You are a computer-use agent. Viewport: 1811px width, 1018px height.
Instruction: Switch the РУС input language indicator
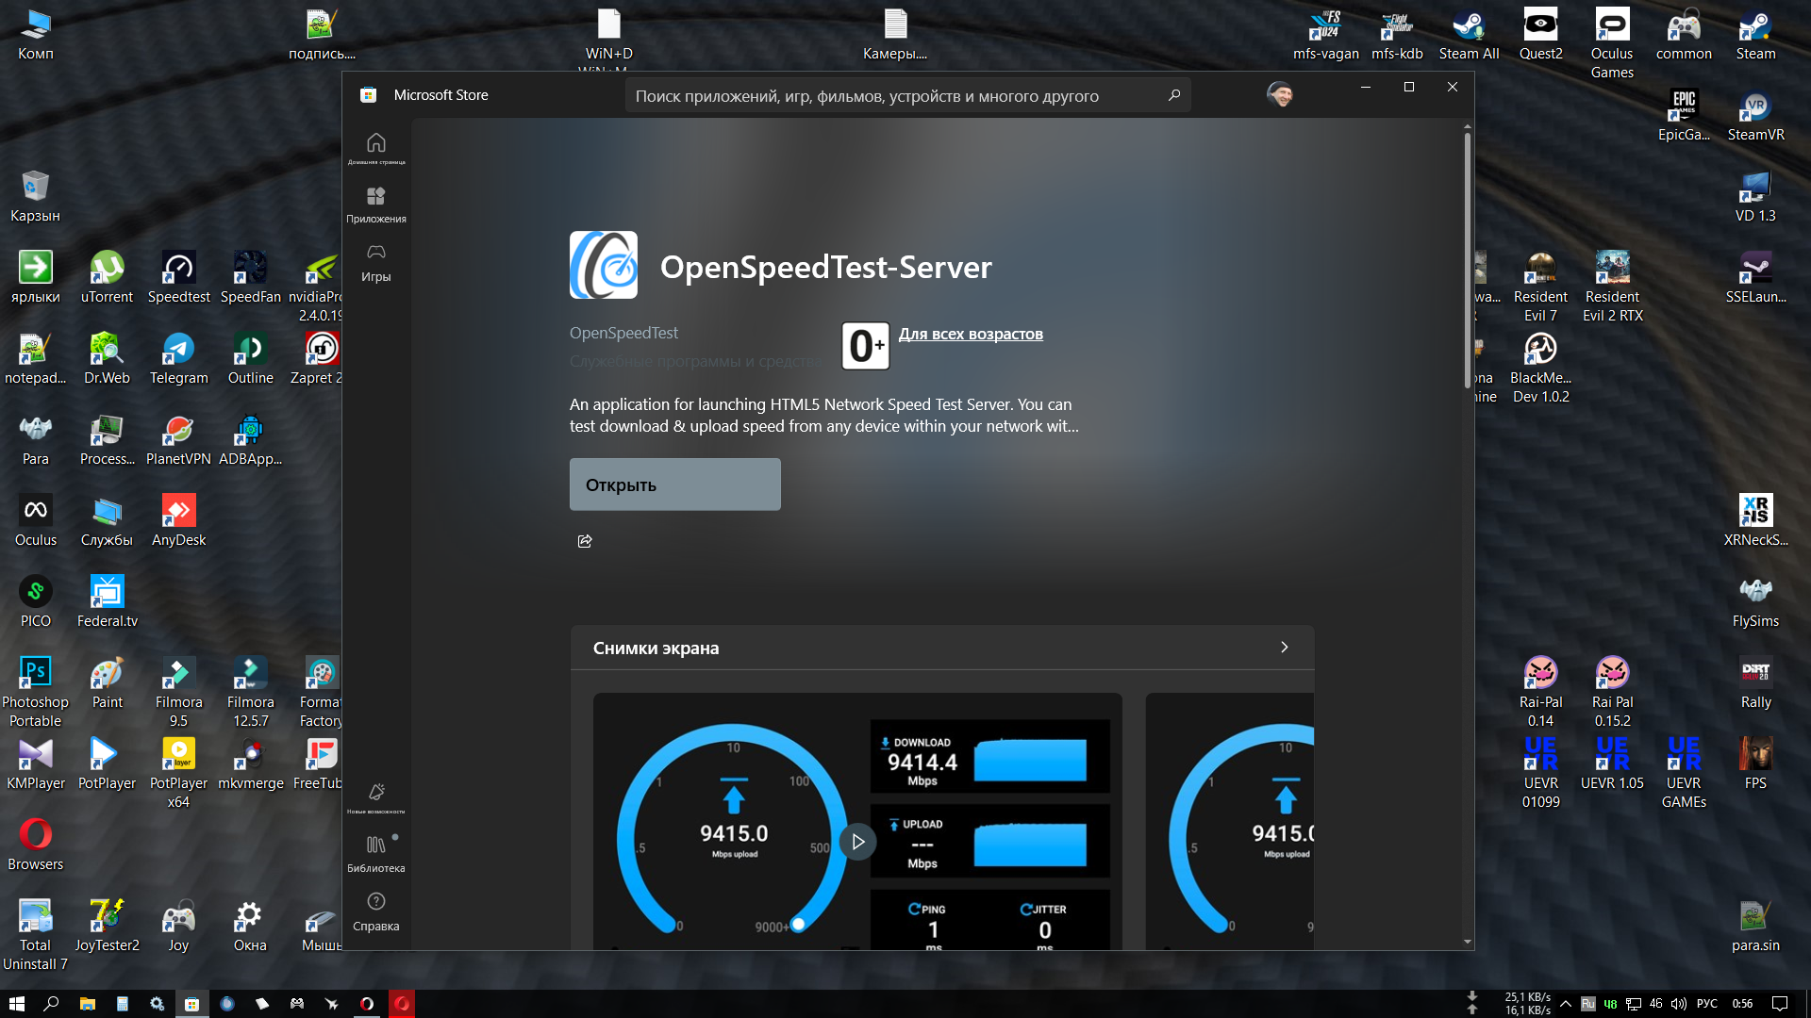tap(1707, 1004)
